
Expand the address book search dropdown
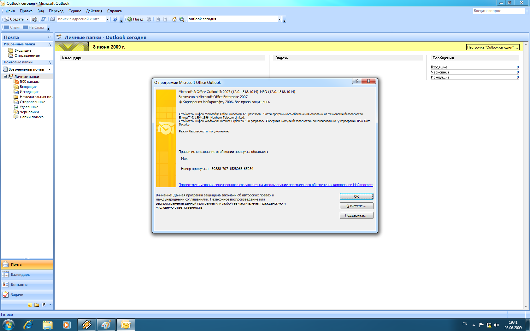tap(107, 19)
